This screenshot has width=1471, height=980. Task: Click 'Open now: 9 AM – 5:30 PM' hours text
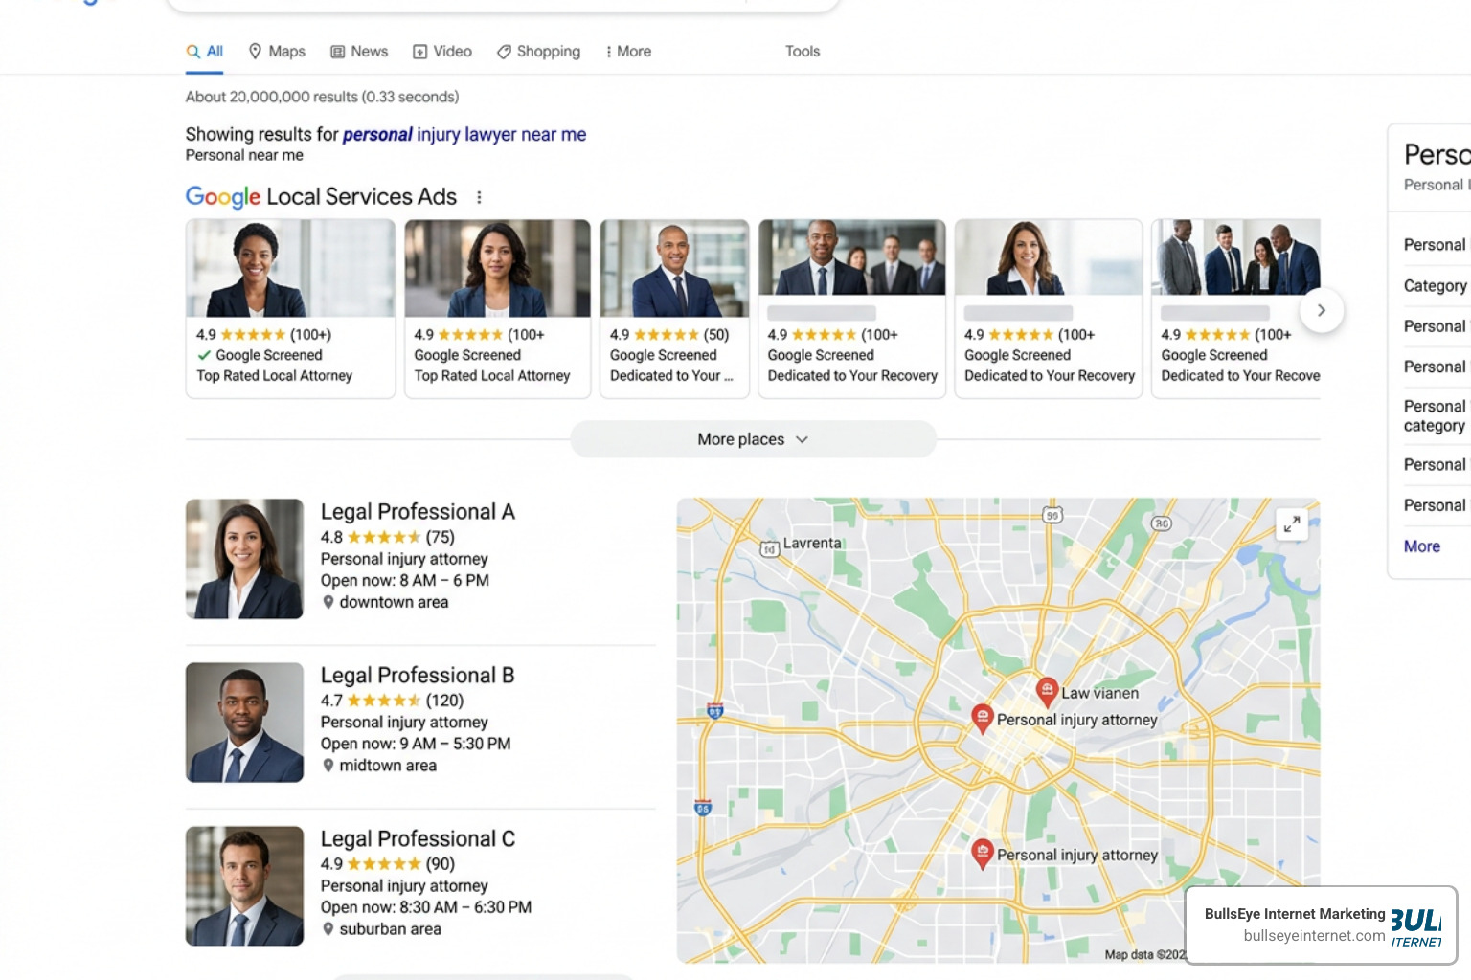[416, 745]
